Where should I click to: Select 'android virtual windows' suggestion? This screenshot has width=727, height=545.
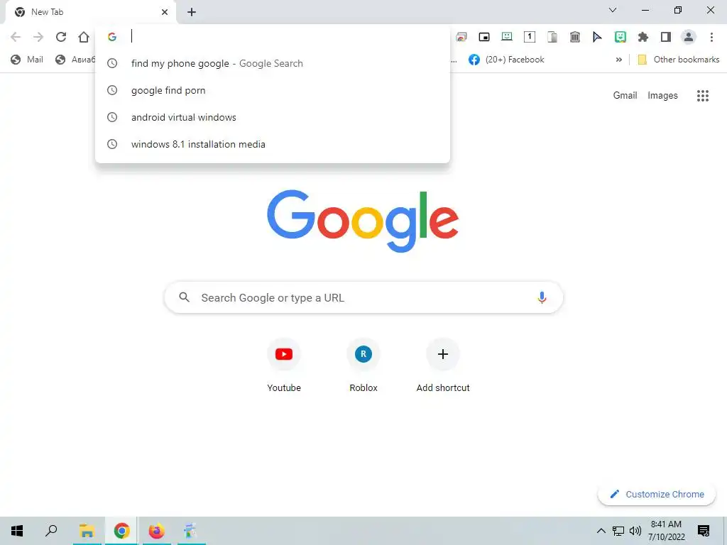tap(272, 117)
